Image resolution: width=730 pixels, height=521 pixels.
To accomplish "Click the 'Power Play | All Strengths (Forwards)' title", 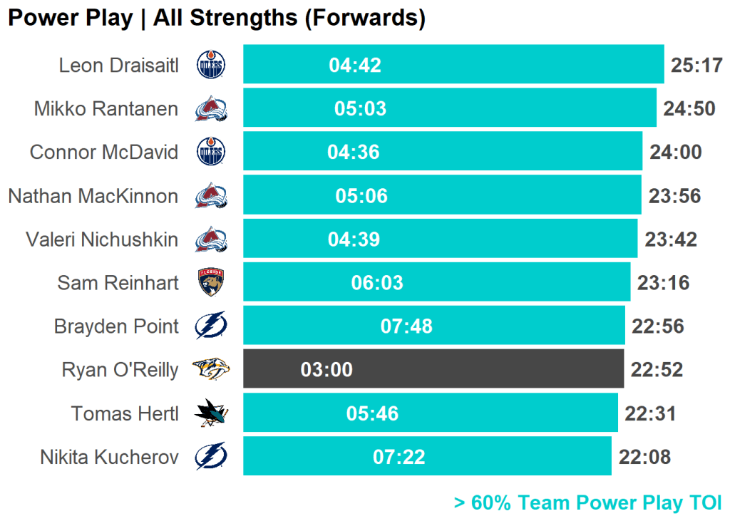I will tap(217, 19).
